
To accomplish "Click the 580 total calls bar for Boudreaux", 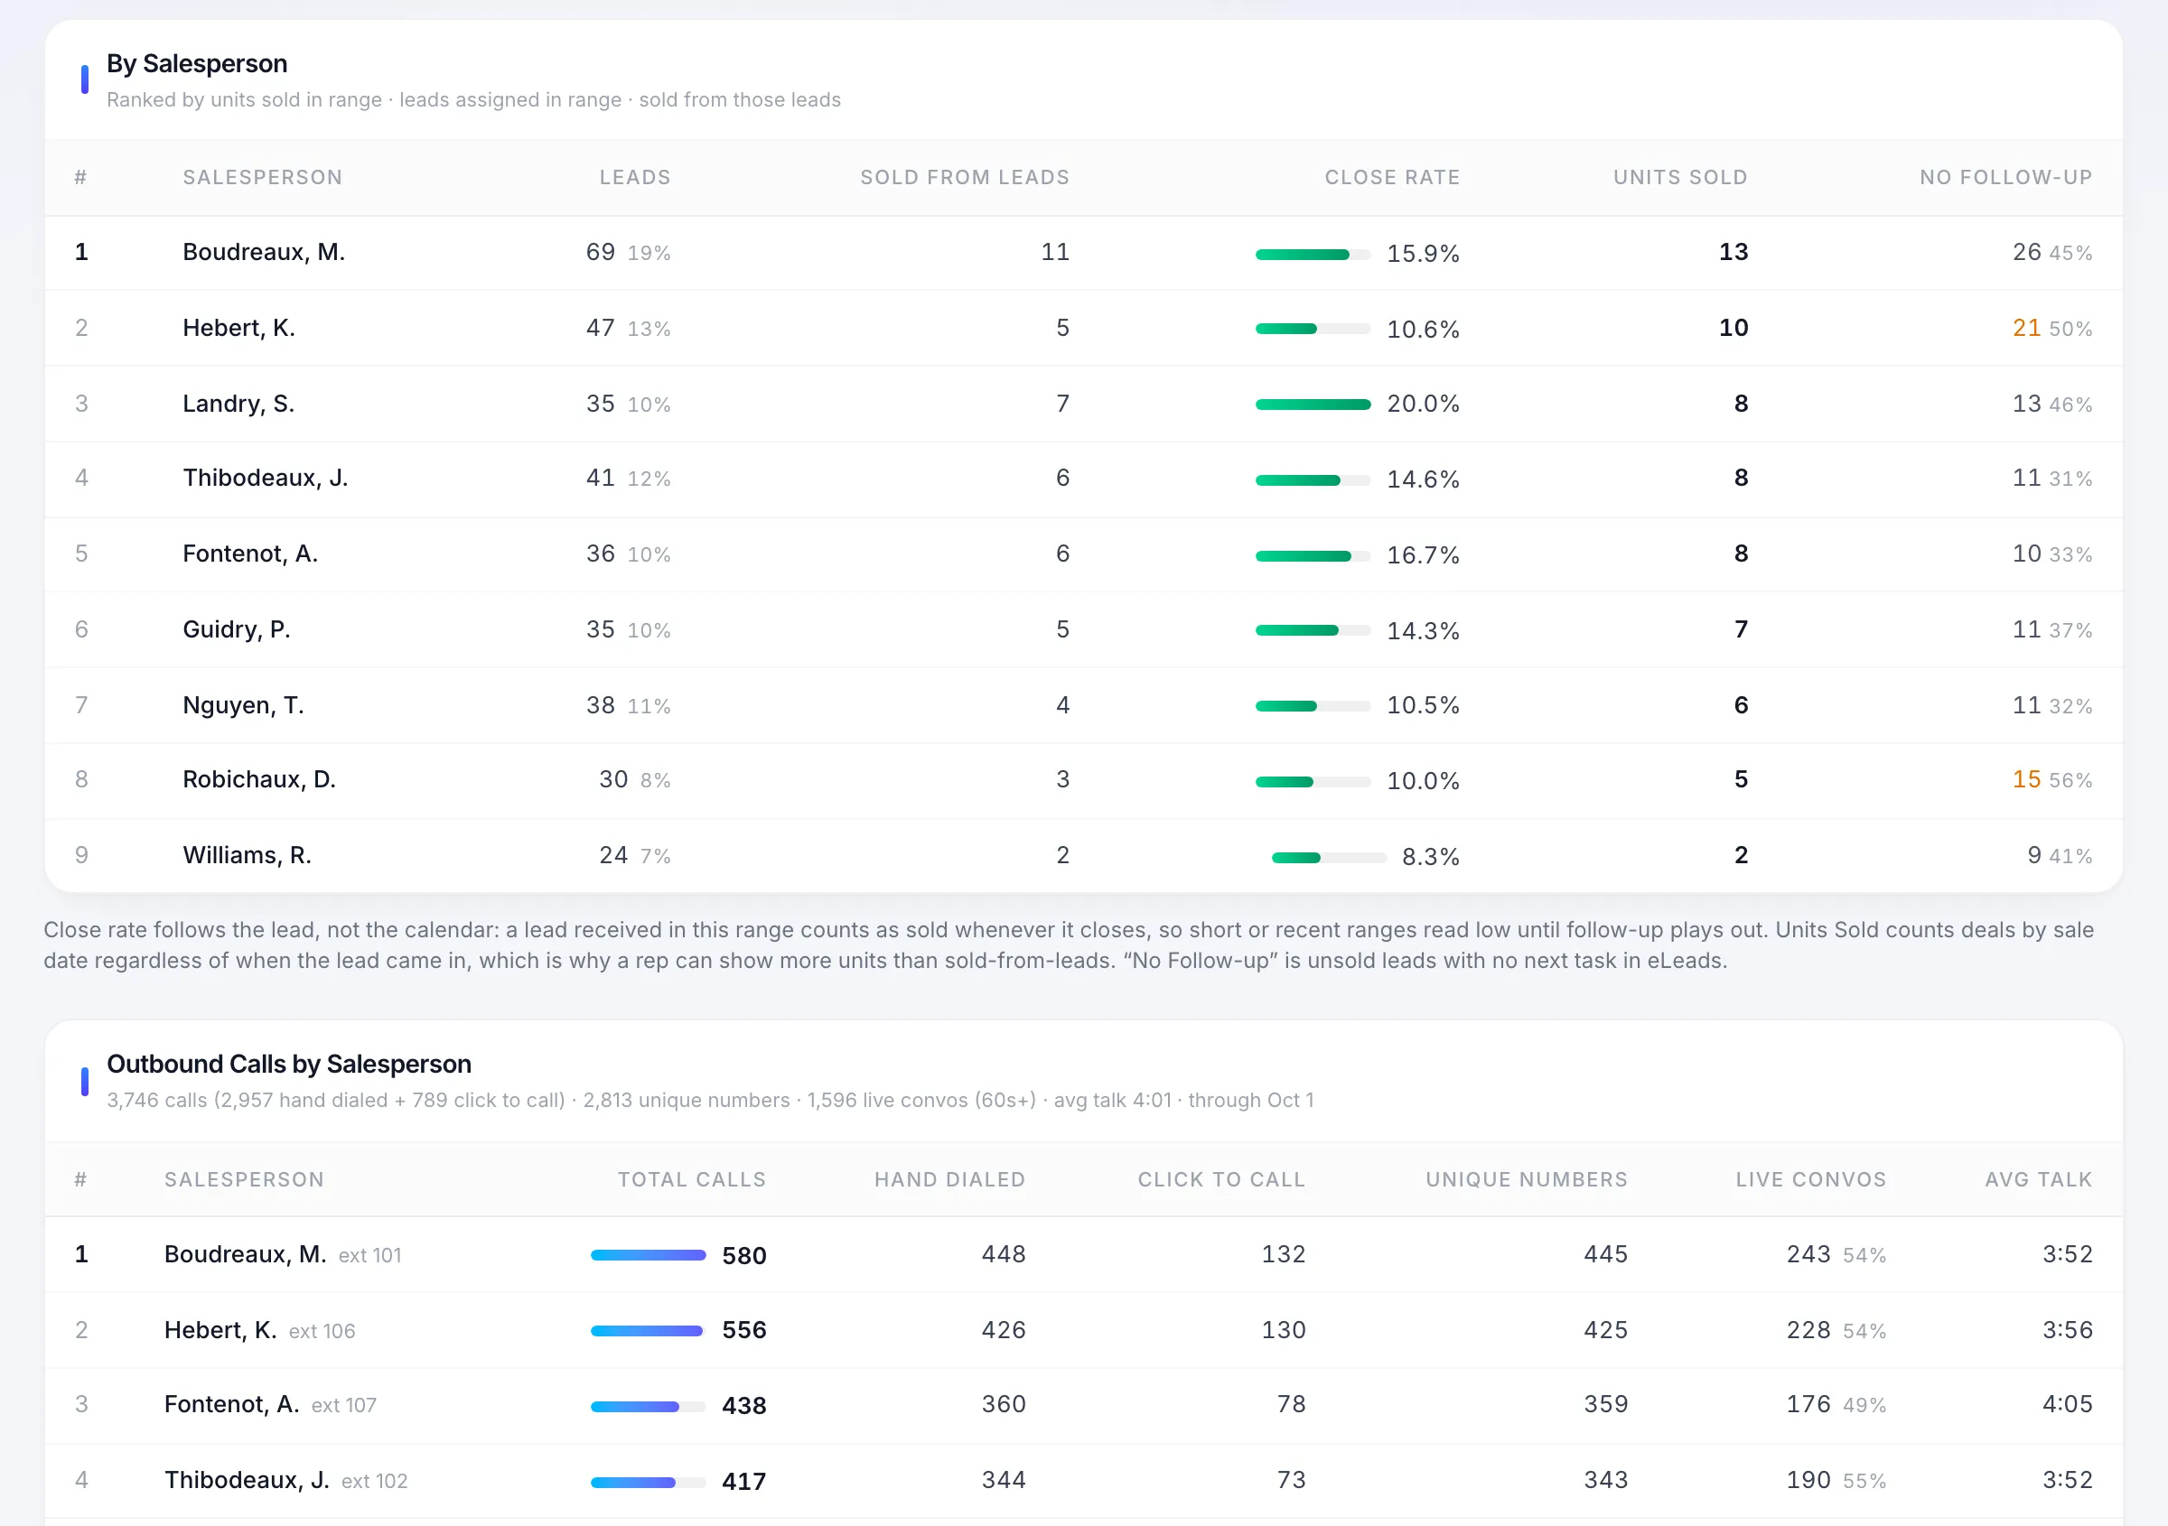I will pyautogui.click(x=648, y=1255).
